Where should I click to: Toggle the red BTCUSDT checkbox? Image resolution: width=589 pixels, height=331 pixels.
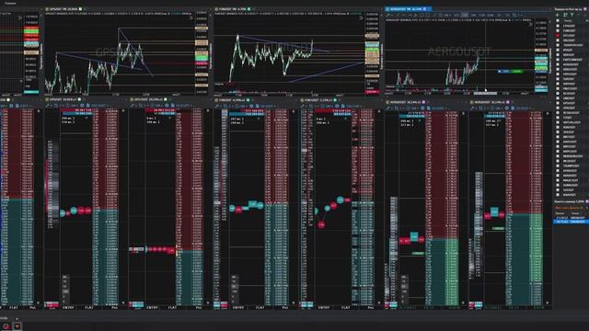tap(559, 36)
